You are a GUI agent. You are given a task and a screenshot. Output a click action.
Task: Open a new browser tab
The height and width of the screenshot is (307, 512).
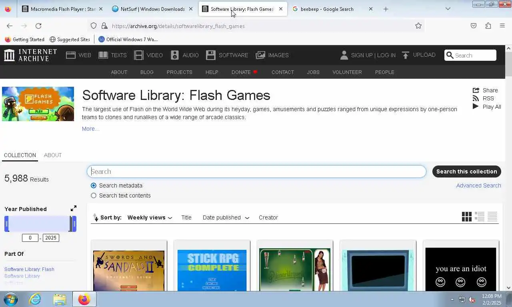[386, 9]
